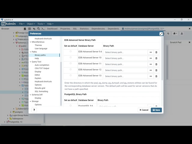This screenshot has width=192, height=144.
Task: Open the Tools menu
Action: click(41, 24)
